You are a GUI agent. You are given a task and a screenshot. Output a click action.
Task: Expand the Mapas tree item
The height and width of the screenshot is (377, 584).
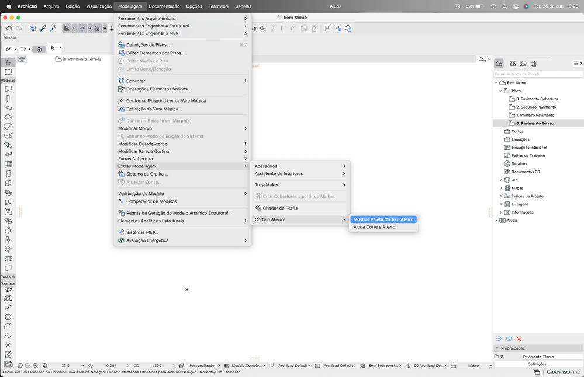point(500,188)
